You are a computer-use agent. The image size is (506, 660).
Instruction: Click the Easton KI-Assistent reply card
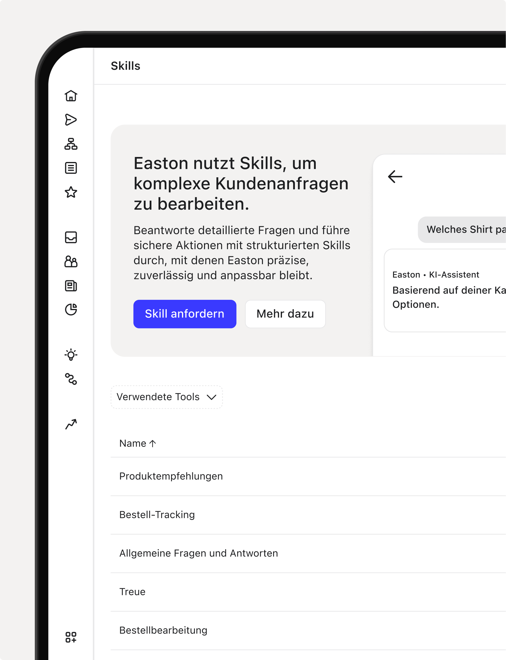[445, 290]
